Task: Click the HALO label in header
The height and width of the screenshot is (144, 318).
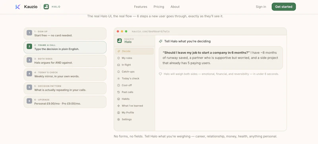Action: [56, 7]
